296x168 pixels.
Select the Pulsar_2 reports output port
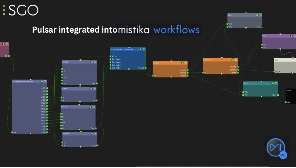click(238, 67)
